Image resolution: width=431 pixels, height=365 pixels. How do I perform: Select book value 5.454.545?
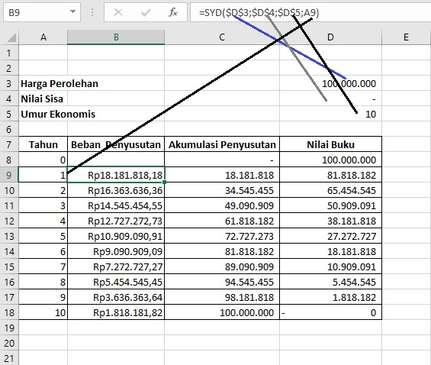(330, 282)
